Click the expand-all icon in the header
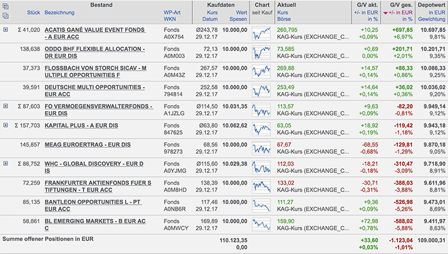 click(x=6, y=6)
